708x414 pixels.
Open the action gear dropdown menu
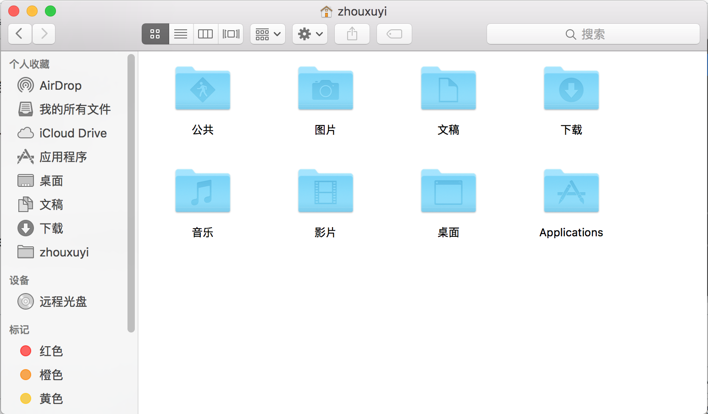click(x=310, y=33)
